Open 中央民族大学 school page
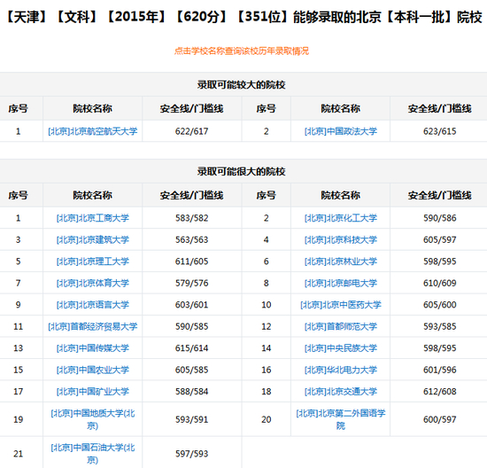The image size is (487, 468). coord(340,348)
